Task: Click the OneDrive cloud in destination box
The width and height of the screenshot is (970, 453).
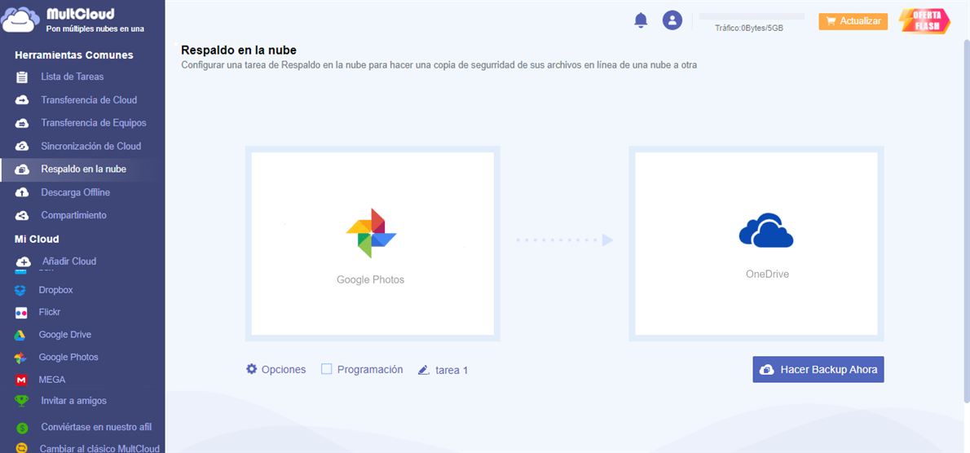Action: (x=766, y=231)
